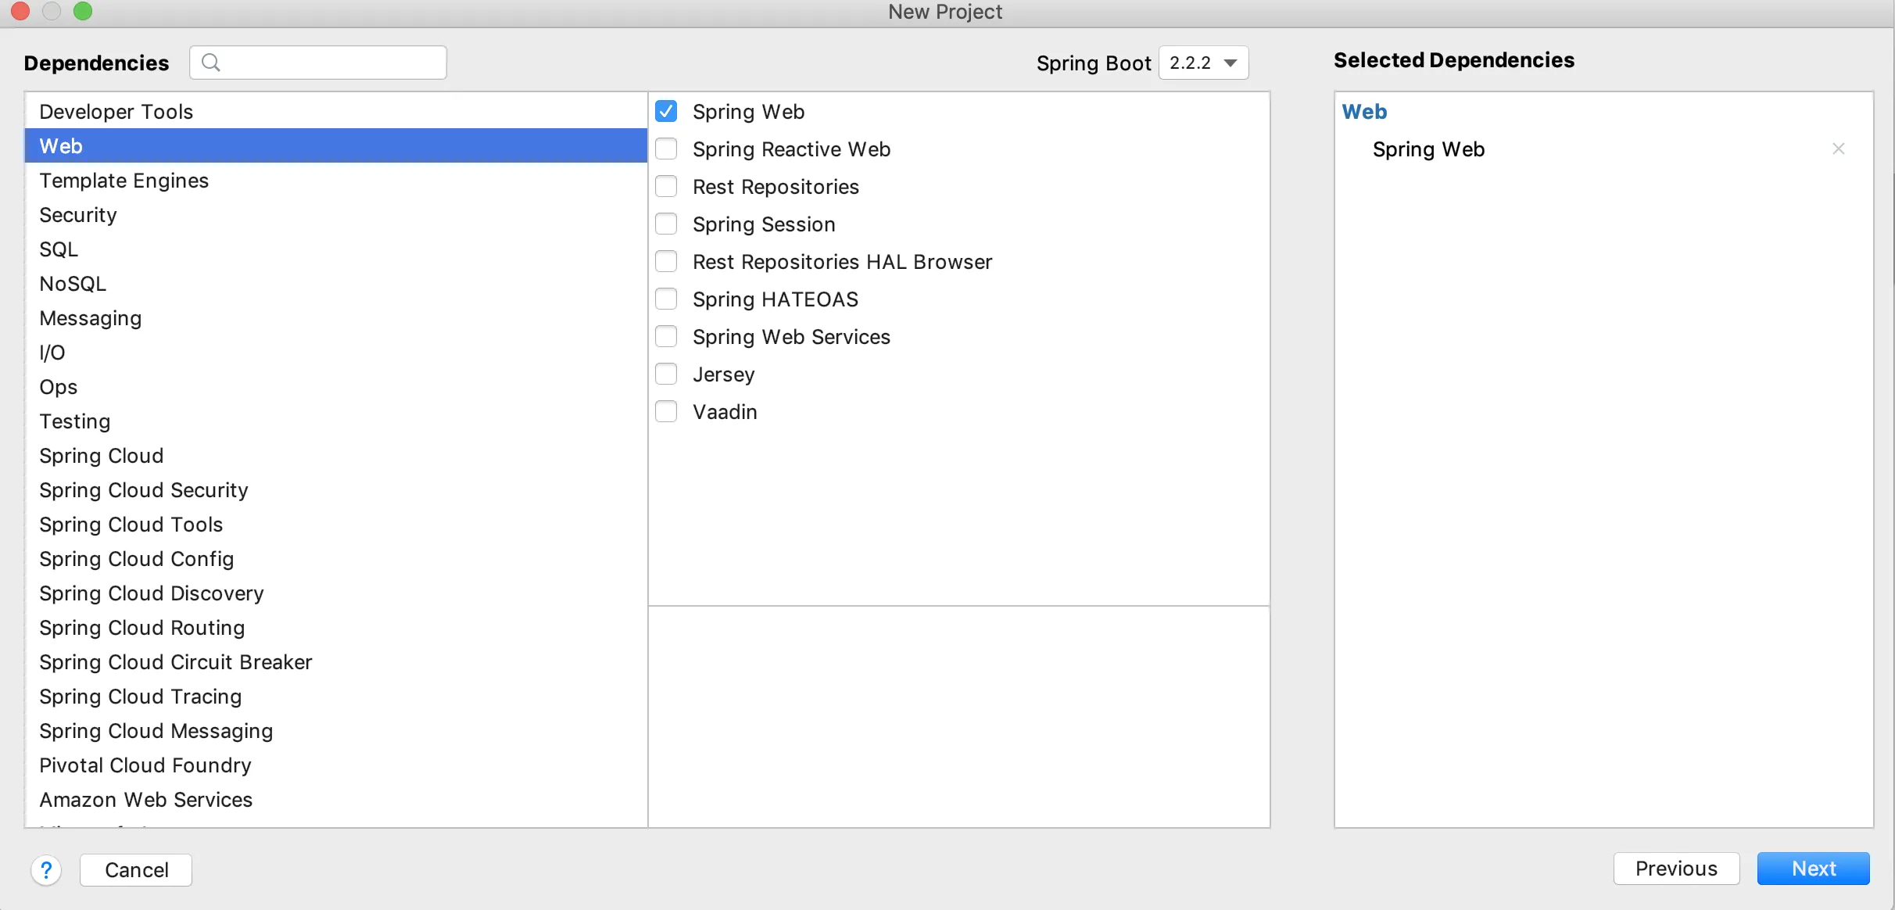1895x910 pixels.
Task: Choose Spring Cloud Config category
Action: tap(336, 559)
